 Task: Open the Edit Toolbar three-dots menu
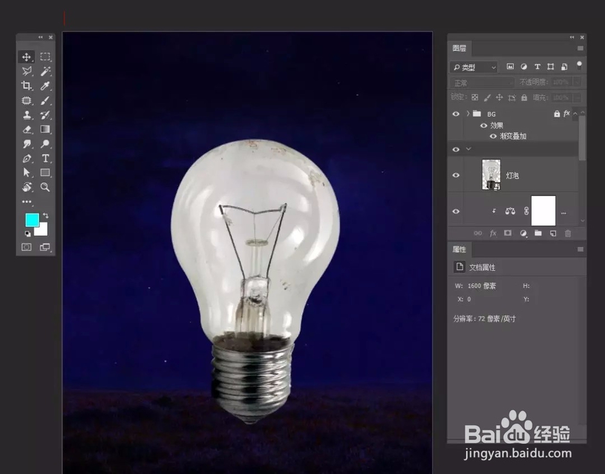pyautogui.click(x=27, y=202)
